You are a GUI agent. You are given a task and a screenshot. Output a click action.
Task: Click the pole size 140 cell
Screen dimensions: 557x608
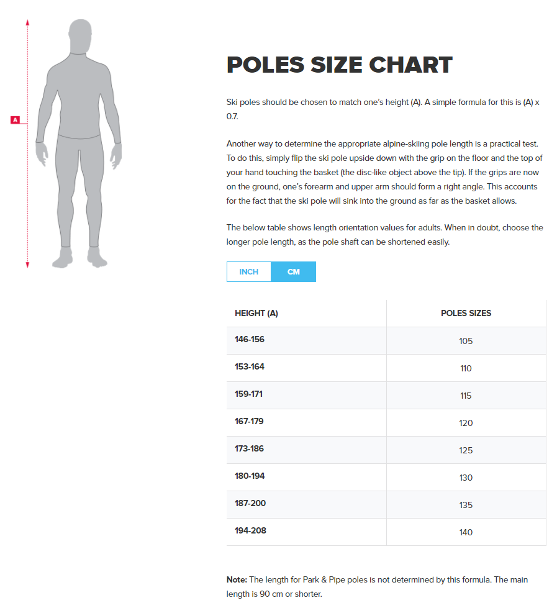coord(466,532)
